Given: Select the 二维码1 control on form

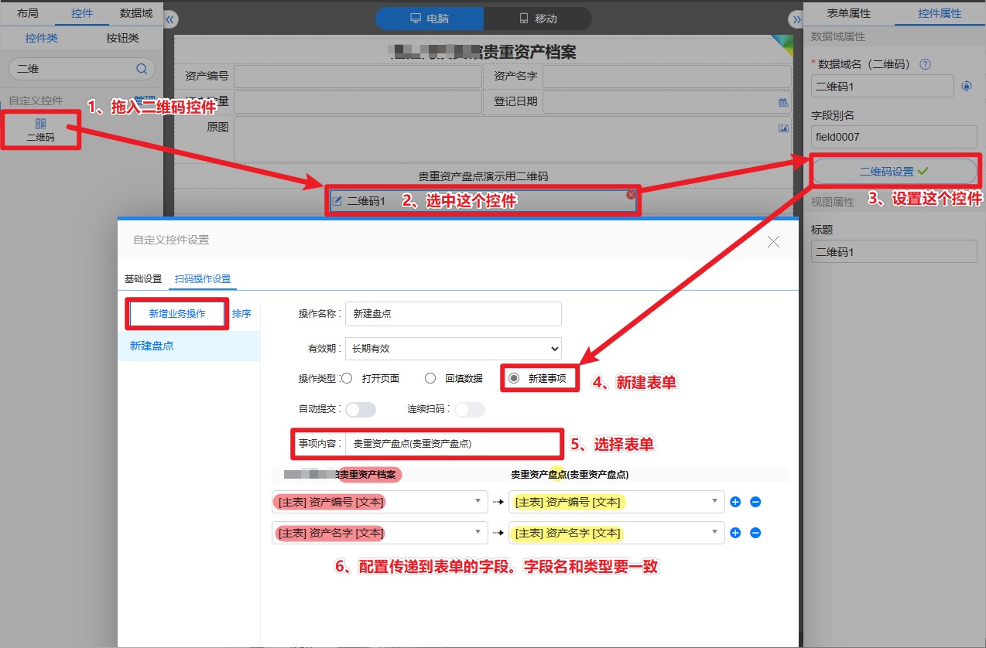Looking at the screenshot, I should 482,201.
